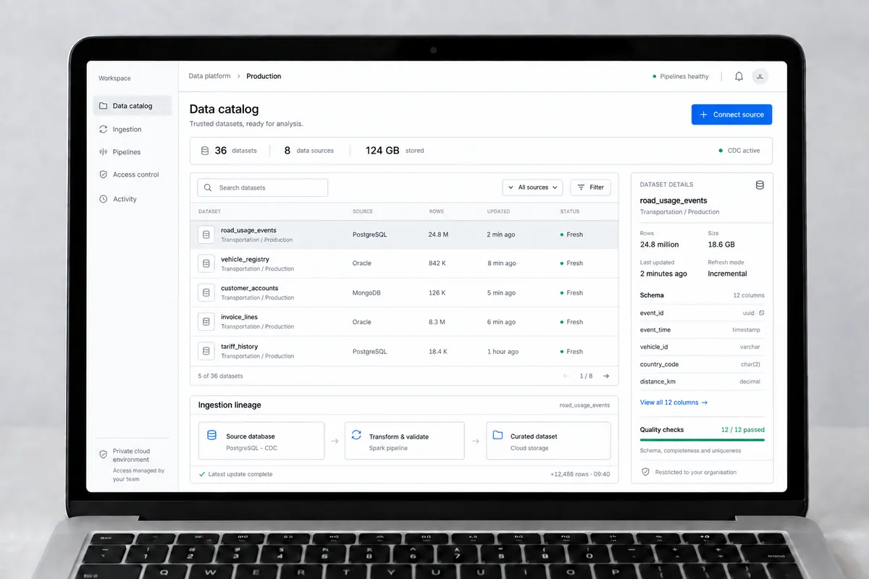Go to the previous page arrow

pyautogui.click(x=566, y=376)
